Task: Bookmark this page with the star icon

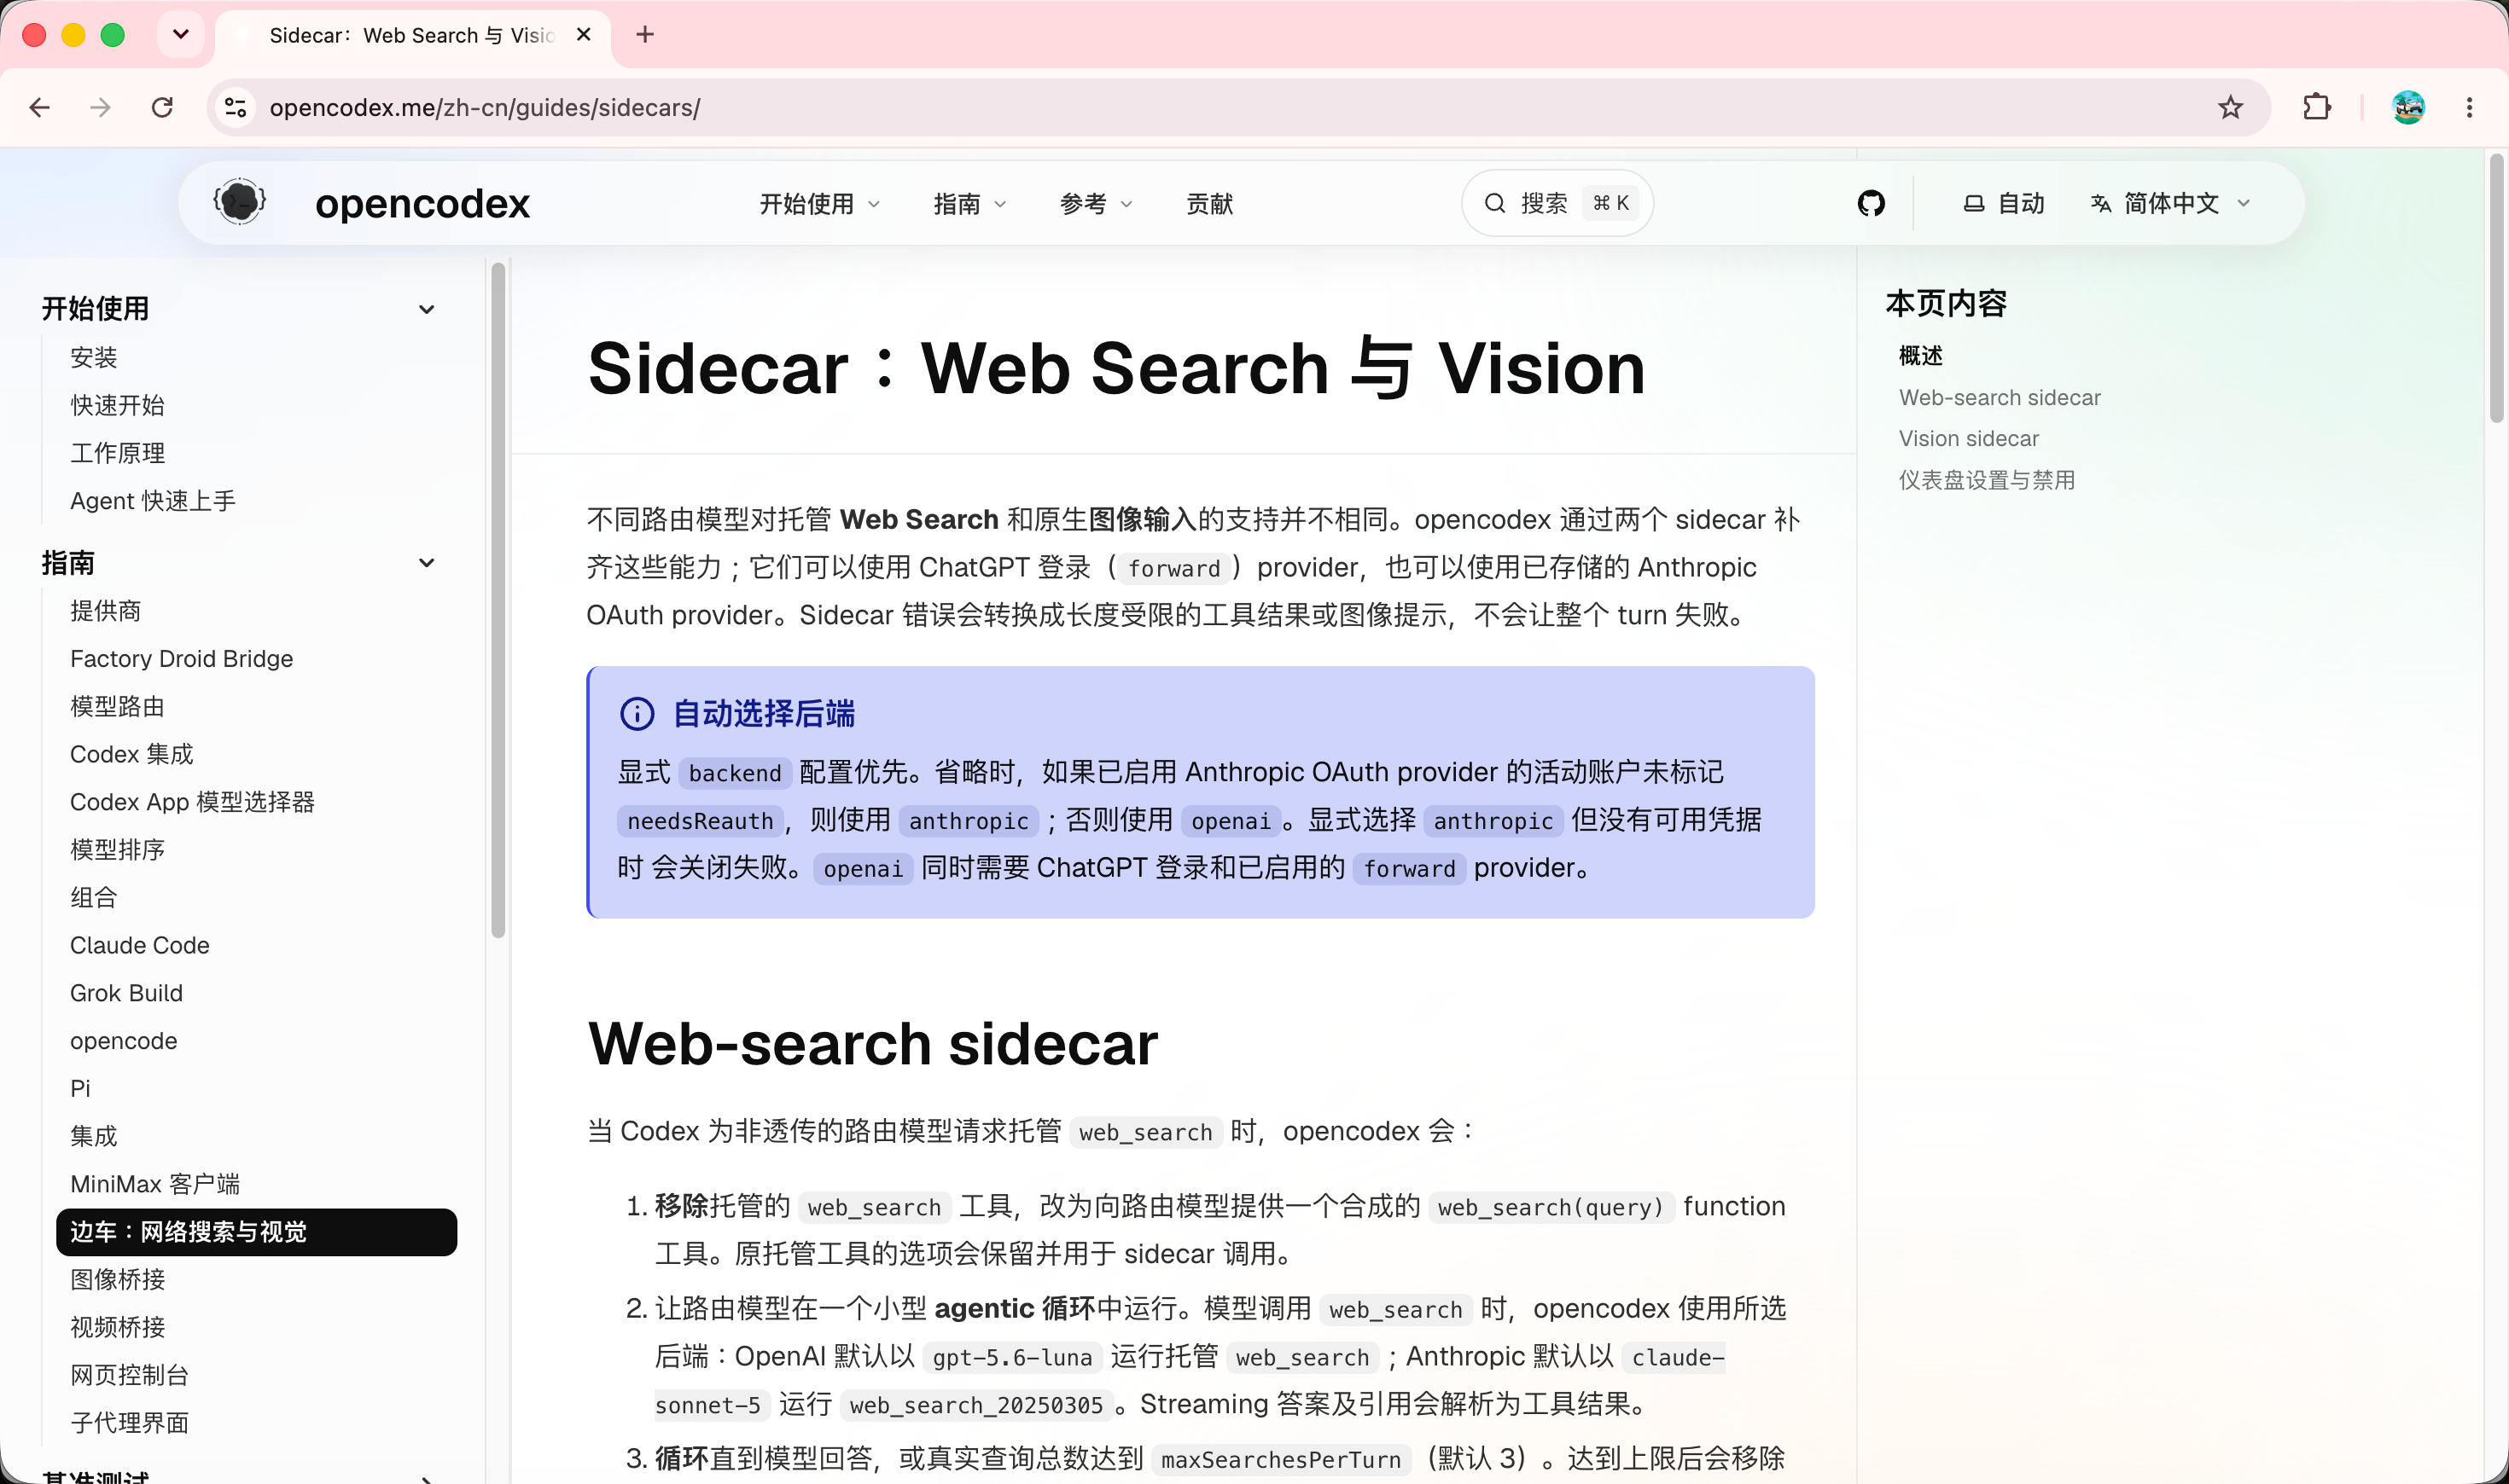Action: pyautogui.click(x=2230, y=107)
